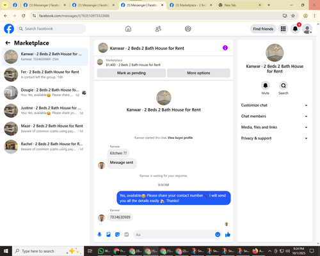Open the Windows Start button
The width and height of the screenshot is (320, 256).
tap(6, 251)
